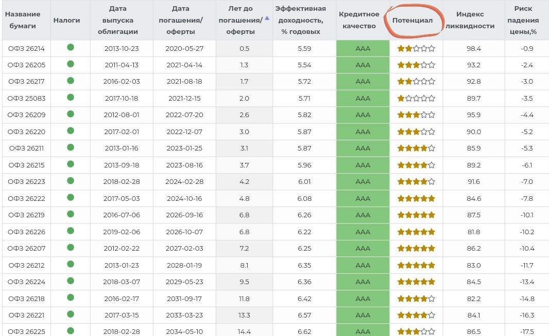The width and height of the screenshot is (549, 336).
Task: Click the green tax dot for ОФЗ 26226
Action: pos(71,231)
